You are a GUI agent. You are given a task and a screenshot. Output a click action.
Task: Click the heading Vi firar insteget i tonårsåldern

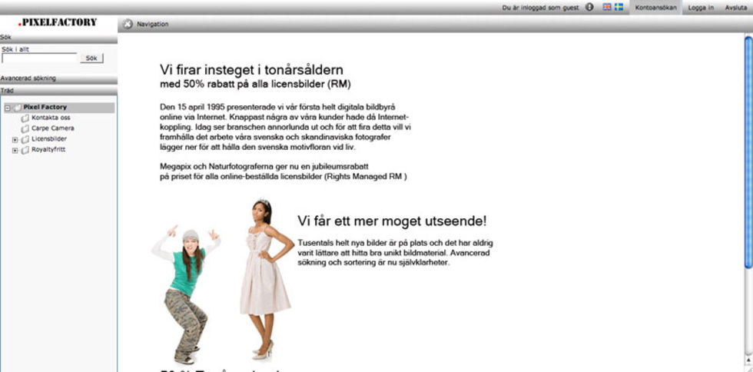252,70
